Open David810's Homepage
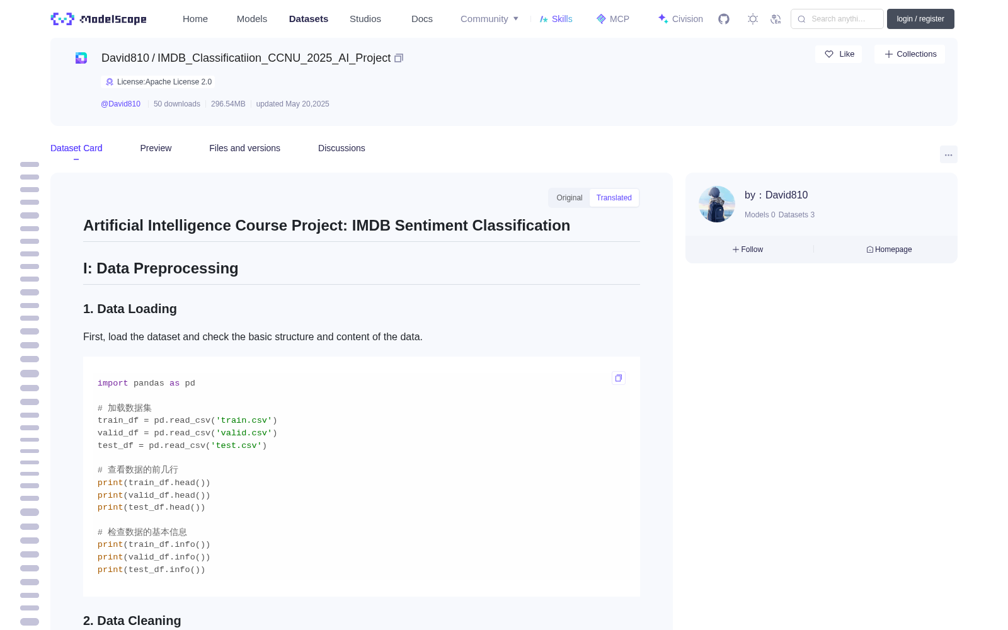The width and height of the screenshot is (1008, 630). 889,249
